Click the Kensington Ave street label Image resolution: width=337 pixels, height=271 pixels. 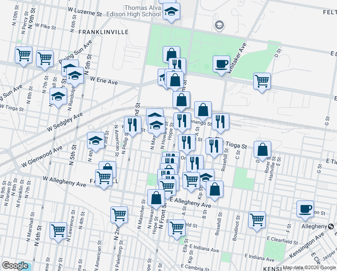(x=307, y=245)
